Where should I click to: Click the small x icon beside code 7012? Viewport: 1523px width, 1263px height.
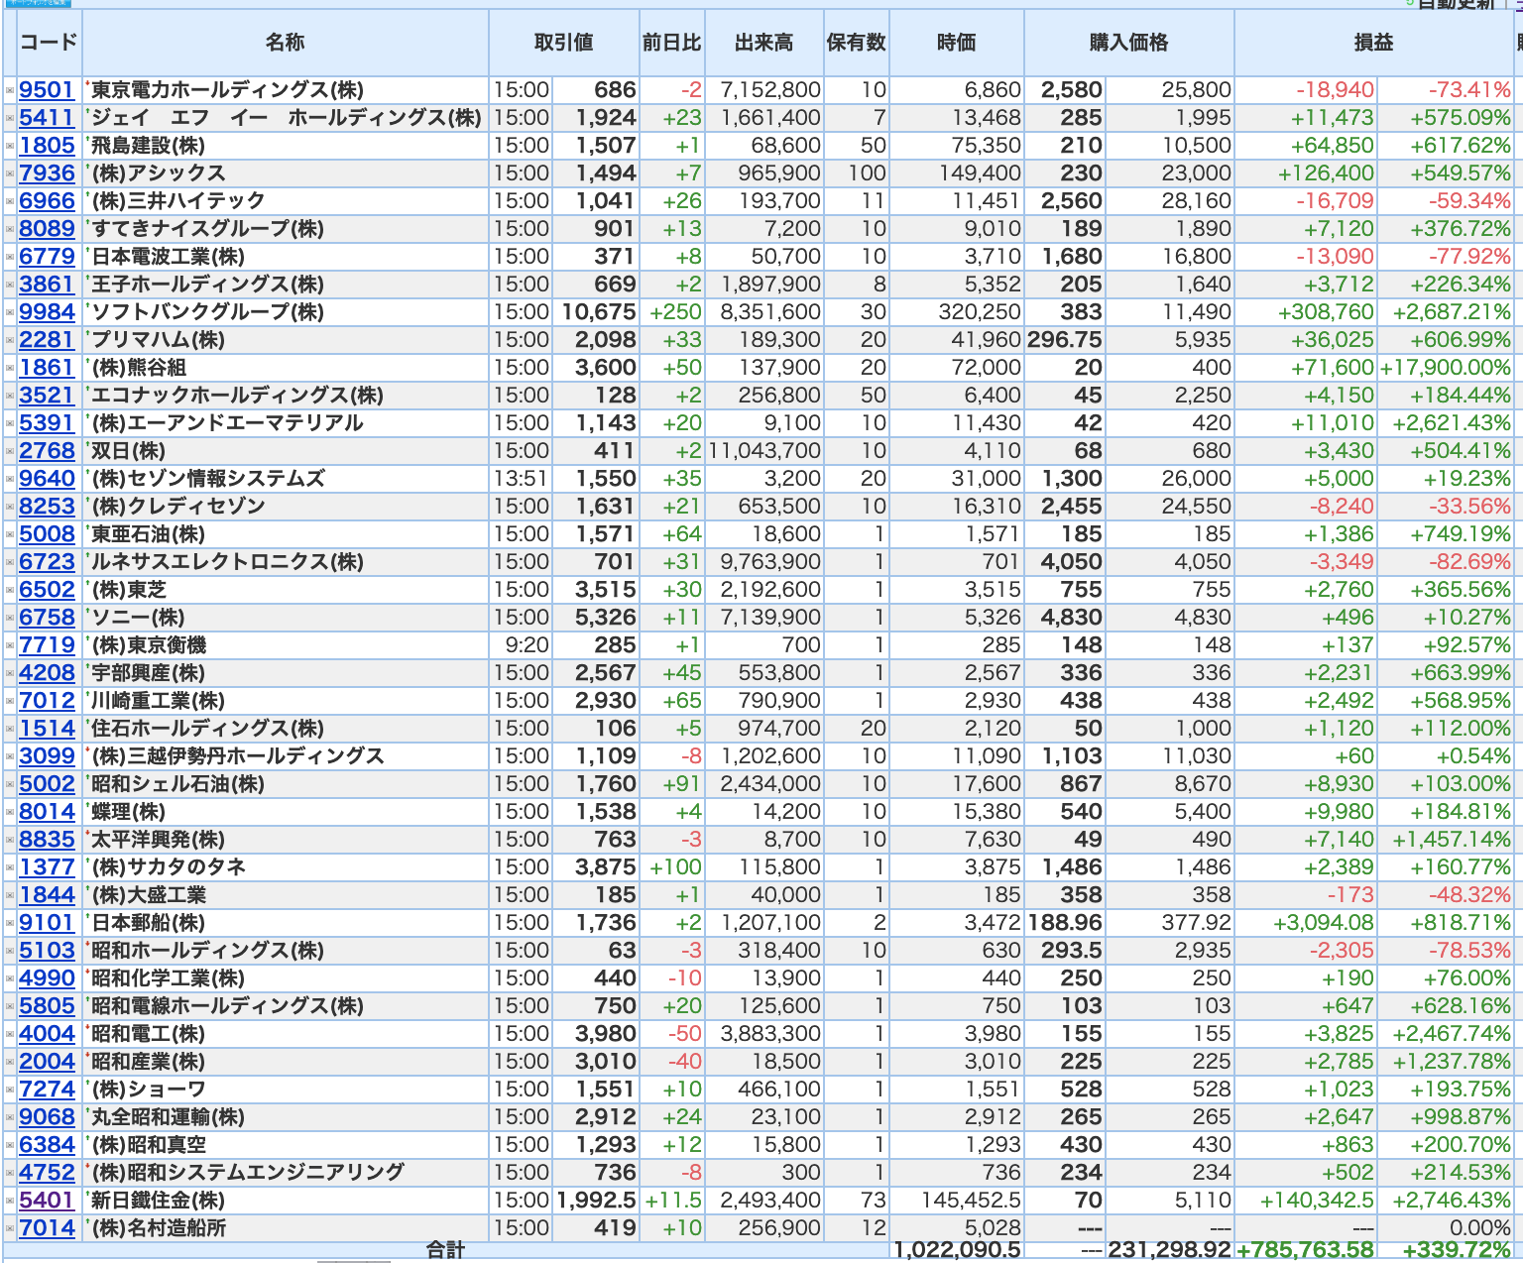[x=10, y=701]
